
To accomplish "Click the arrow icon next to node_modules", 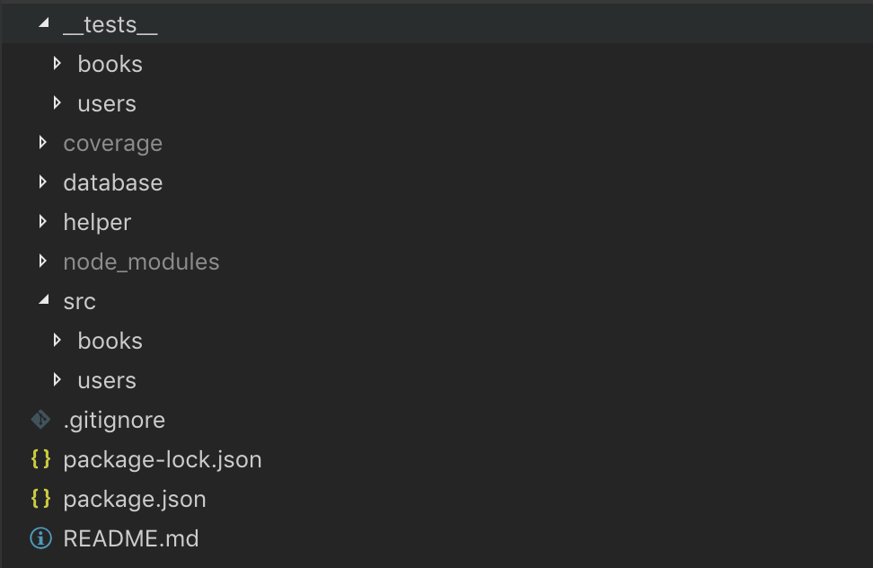I will pyautogui.click(x=42, y=262).
